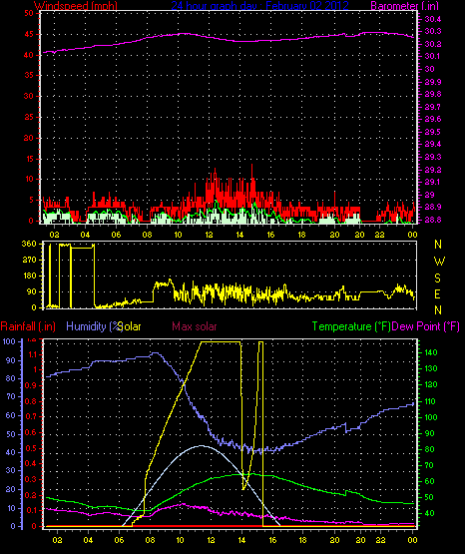Screen dimensions: 465x554
Task: Click the "12" hour label under the windspeed chart
Action: 209,235
